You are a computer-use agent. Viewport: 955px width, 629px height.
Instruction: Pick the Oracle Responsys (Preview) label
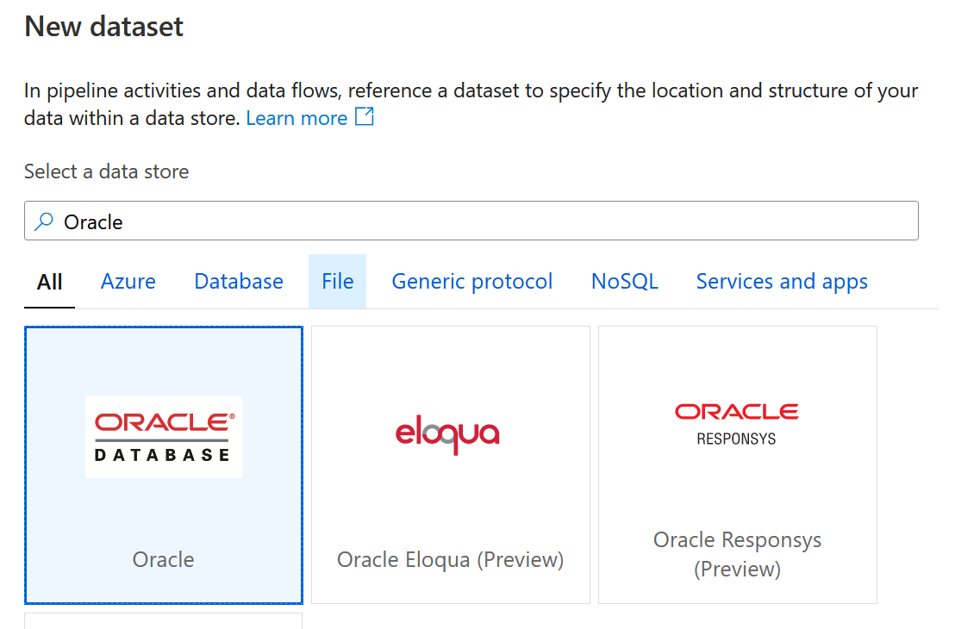pos(738,554)
